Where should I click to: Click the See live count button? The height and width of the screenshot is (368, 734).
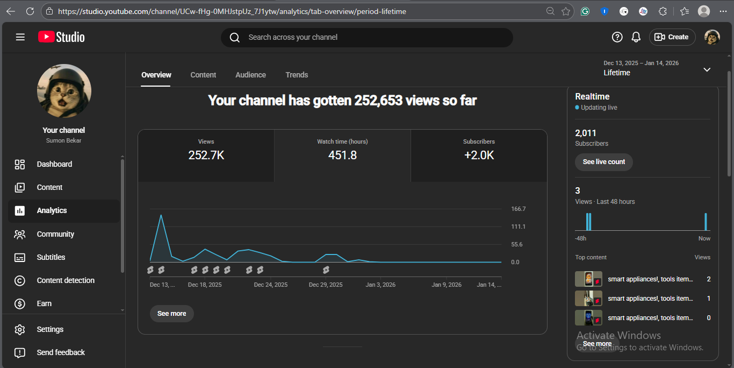[604, 162]
